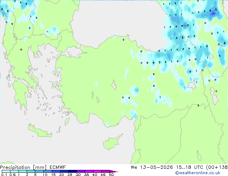
Task: Click the 45–50 mm legend swatch
Action: click(106, 171)
